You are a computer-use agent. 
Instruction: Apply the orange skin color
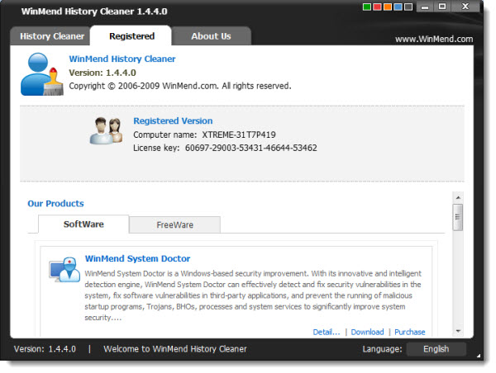point(388,8)
